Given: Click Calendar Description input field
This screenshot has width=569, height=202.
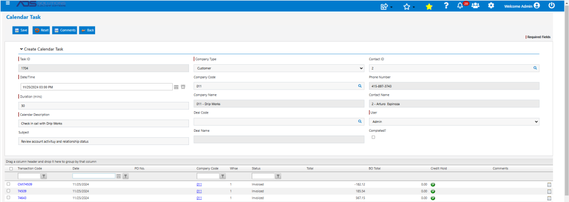Looking at the screenshot, I should point(103,123).
